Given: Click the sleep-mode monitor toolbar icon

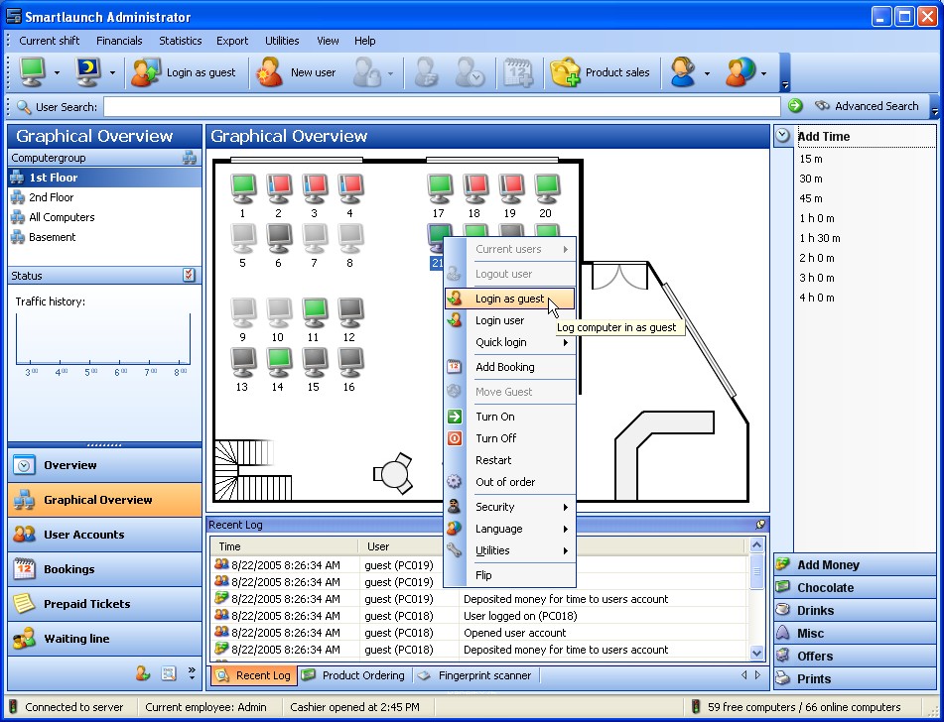Looking at the screenshot, I should point(88,72).
